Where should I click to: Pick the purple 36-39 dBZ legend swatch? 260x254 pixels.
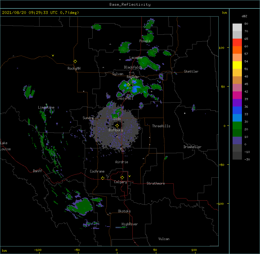tap(237, 103)
